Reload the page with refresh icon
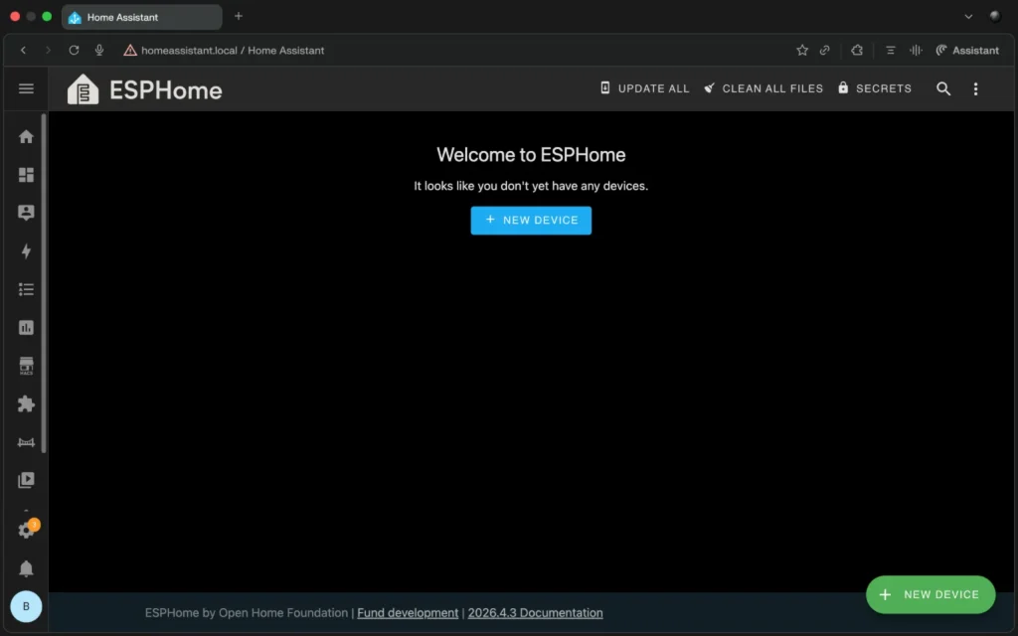Viewport: 1018px width, 636px height. click(x=74, y=50)
